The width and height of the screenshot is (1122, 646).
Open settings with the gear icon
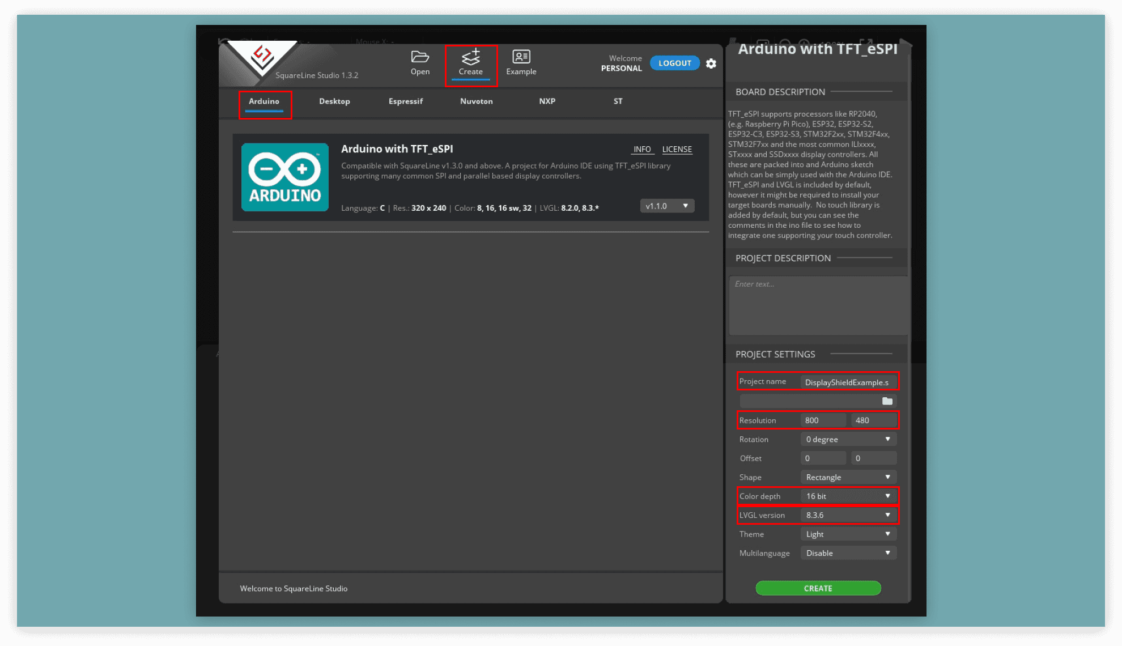pyautogui.click(x=711, y=63)
